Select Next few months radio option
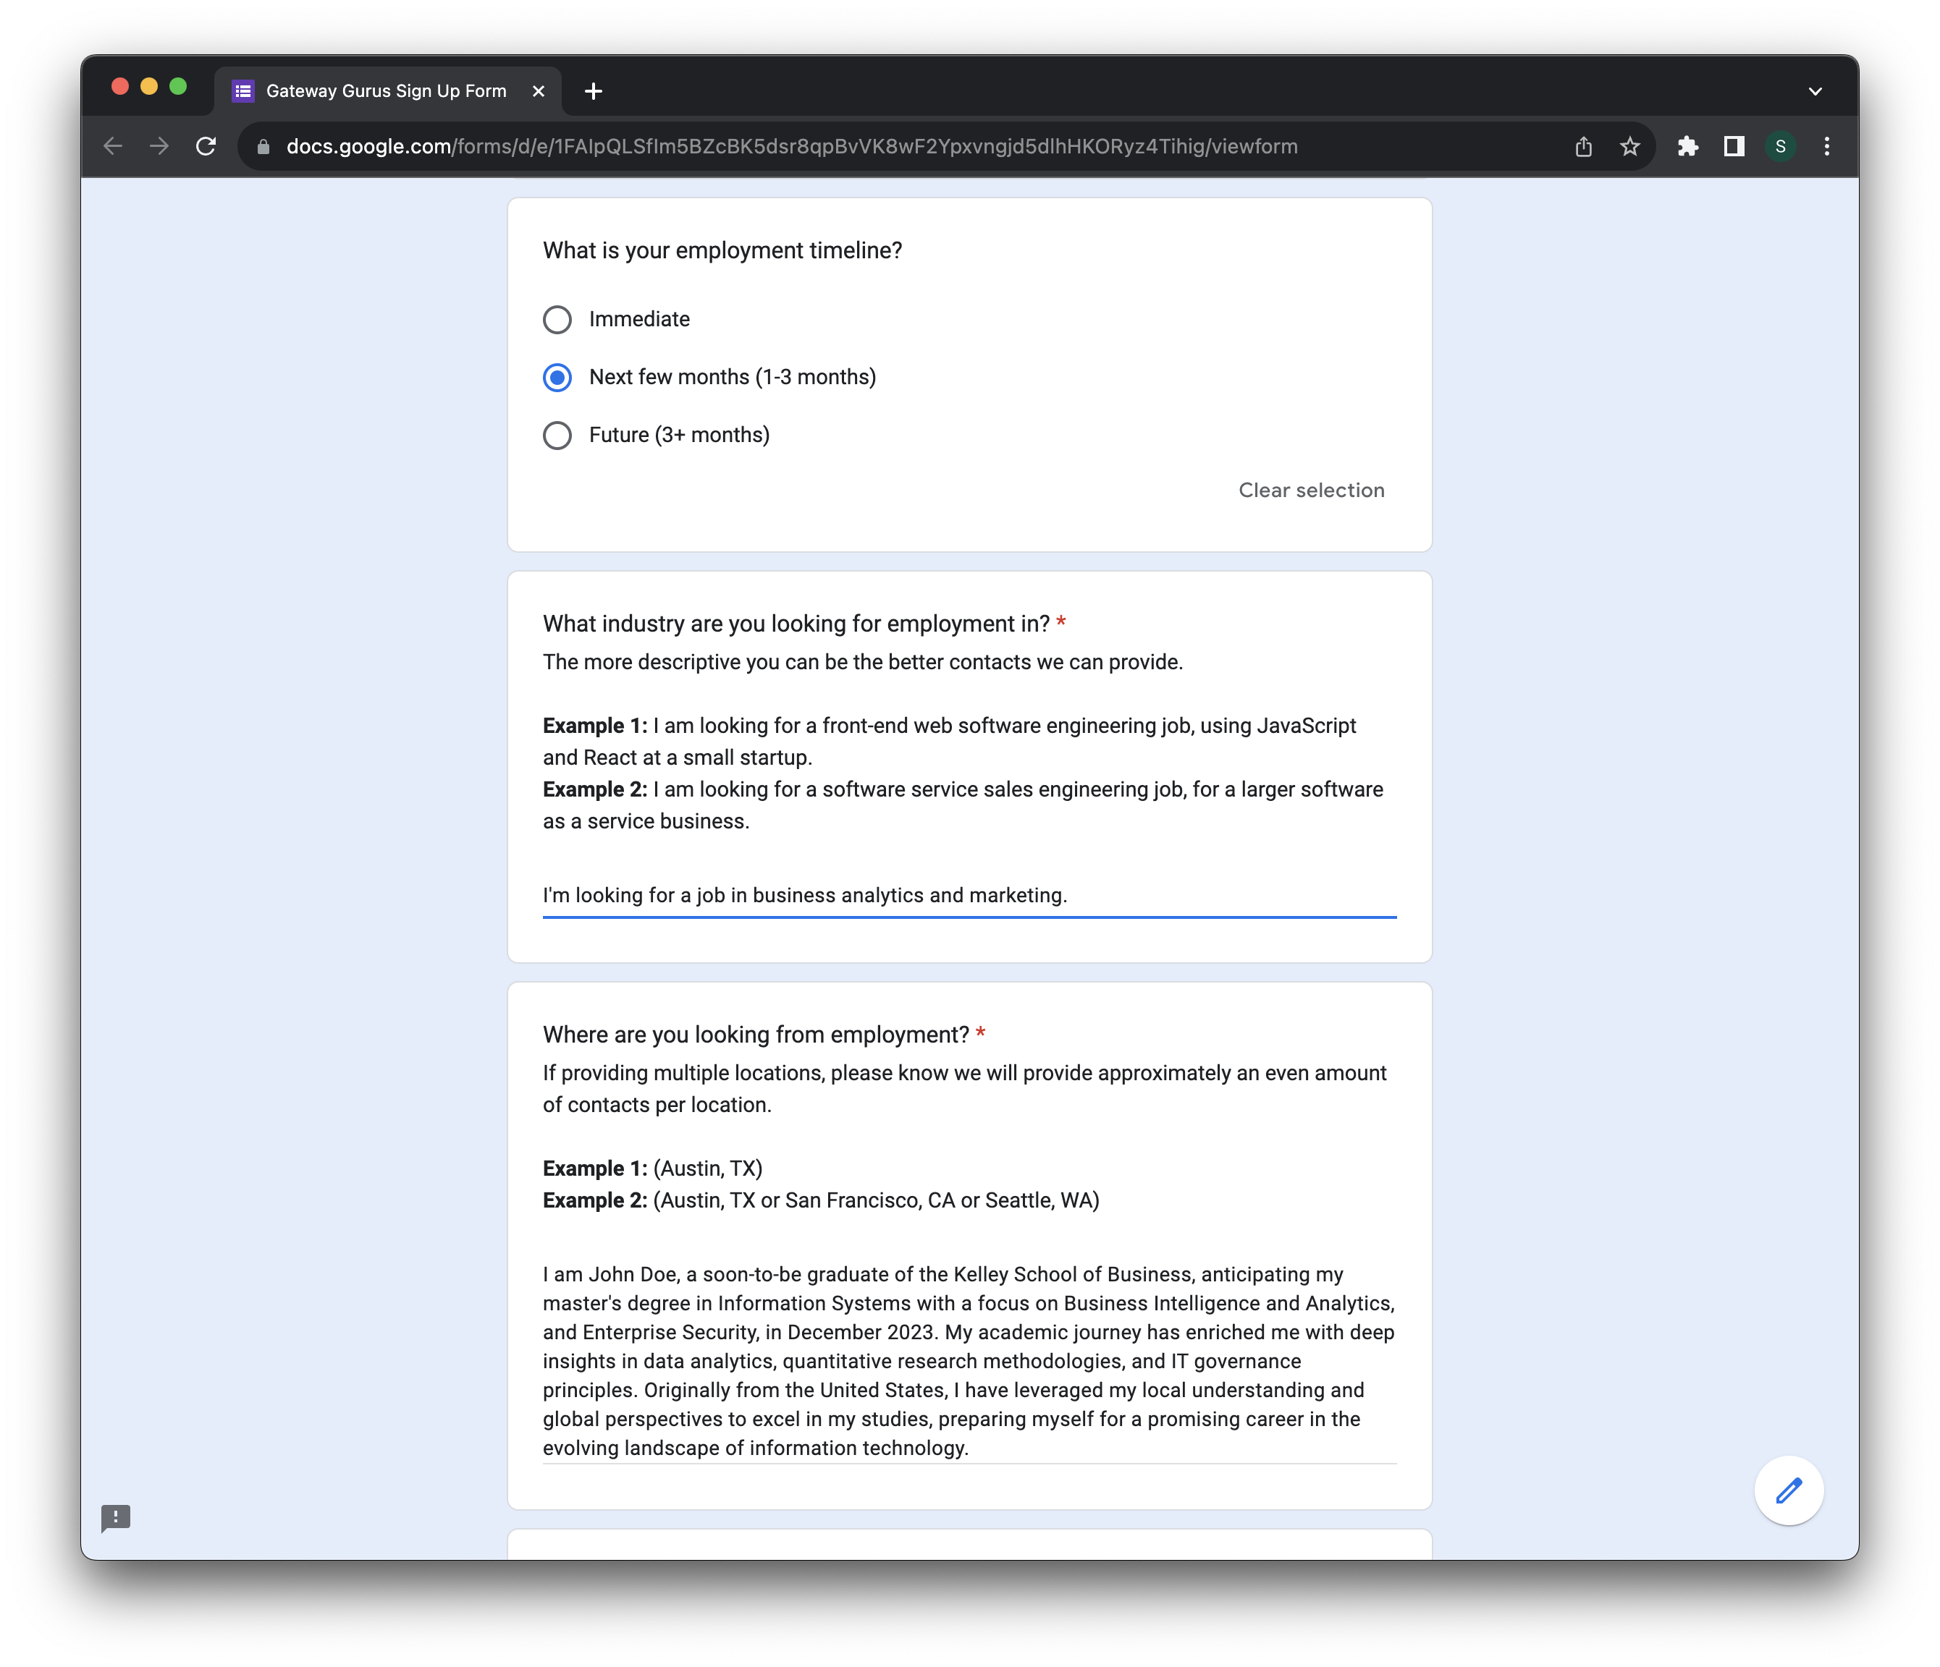The image size is (1940, 1667). [x=557, y=377]
